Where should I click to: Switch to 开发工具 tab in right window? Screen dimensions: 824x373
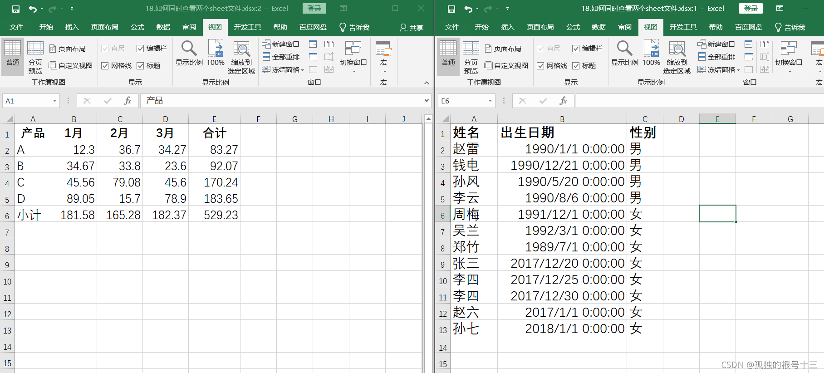(x=683, y=27)
